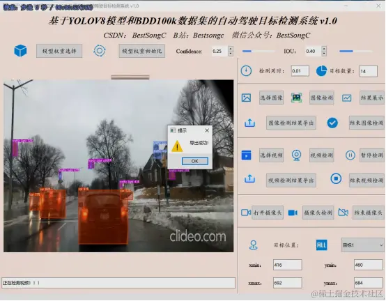Click the stop circle icon
This screenshot has width=386, height=301.
(x=336, y=178)
